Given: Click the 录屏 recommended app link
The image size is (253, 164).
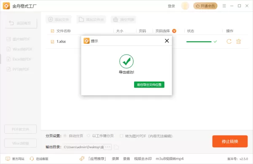Looking at the screenshot, I should 116,159.
